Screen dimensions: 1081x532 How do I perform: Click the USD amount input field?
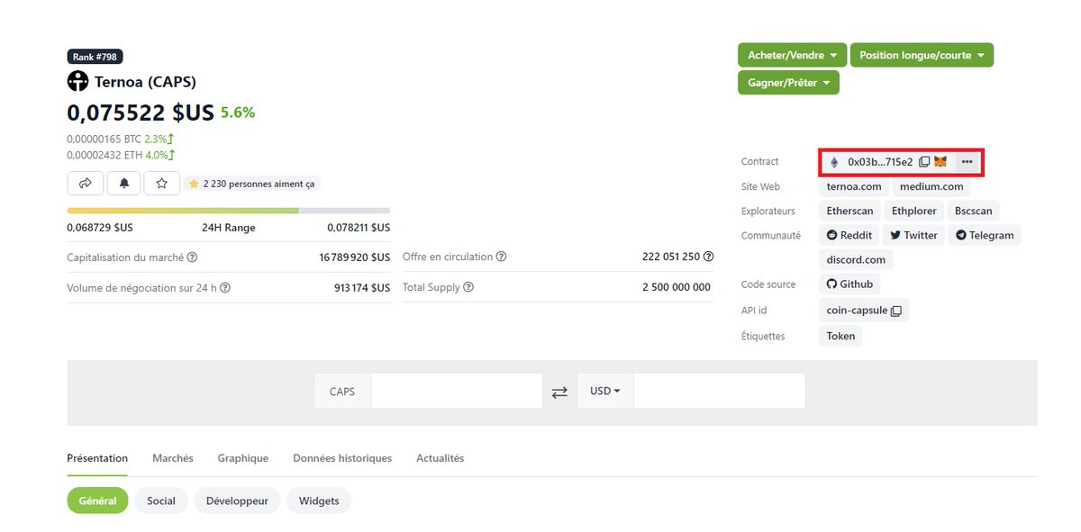point(719,392)
